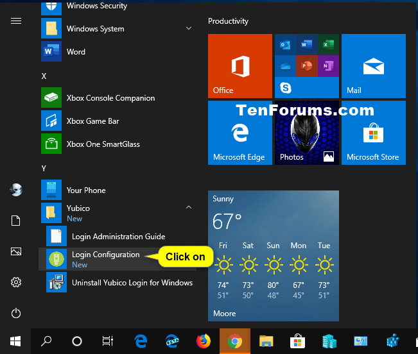The width and height of the screenshot is (418, 354).
Task: Open Word in the Office apps tile
Action: click(x=307, y=44)
